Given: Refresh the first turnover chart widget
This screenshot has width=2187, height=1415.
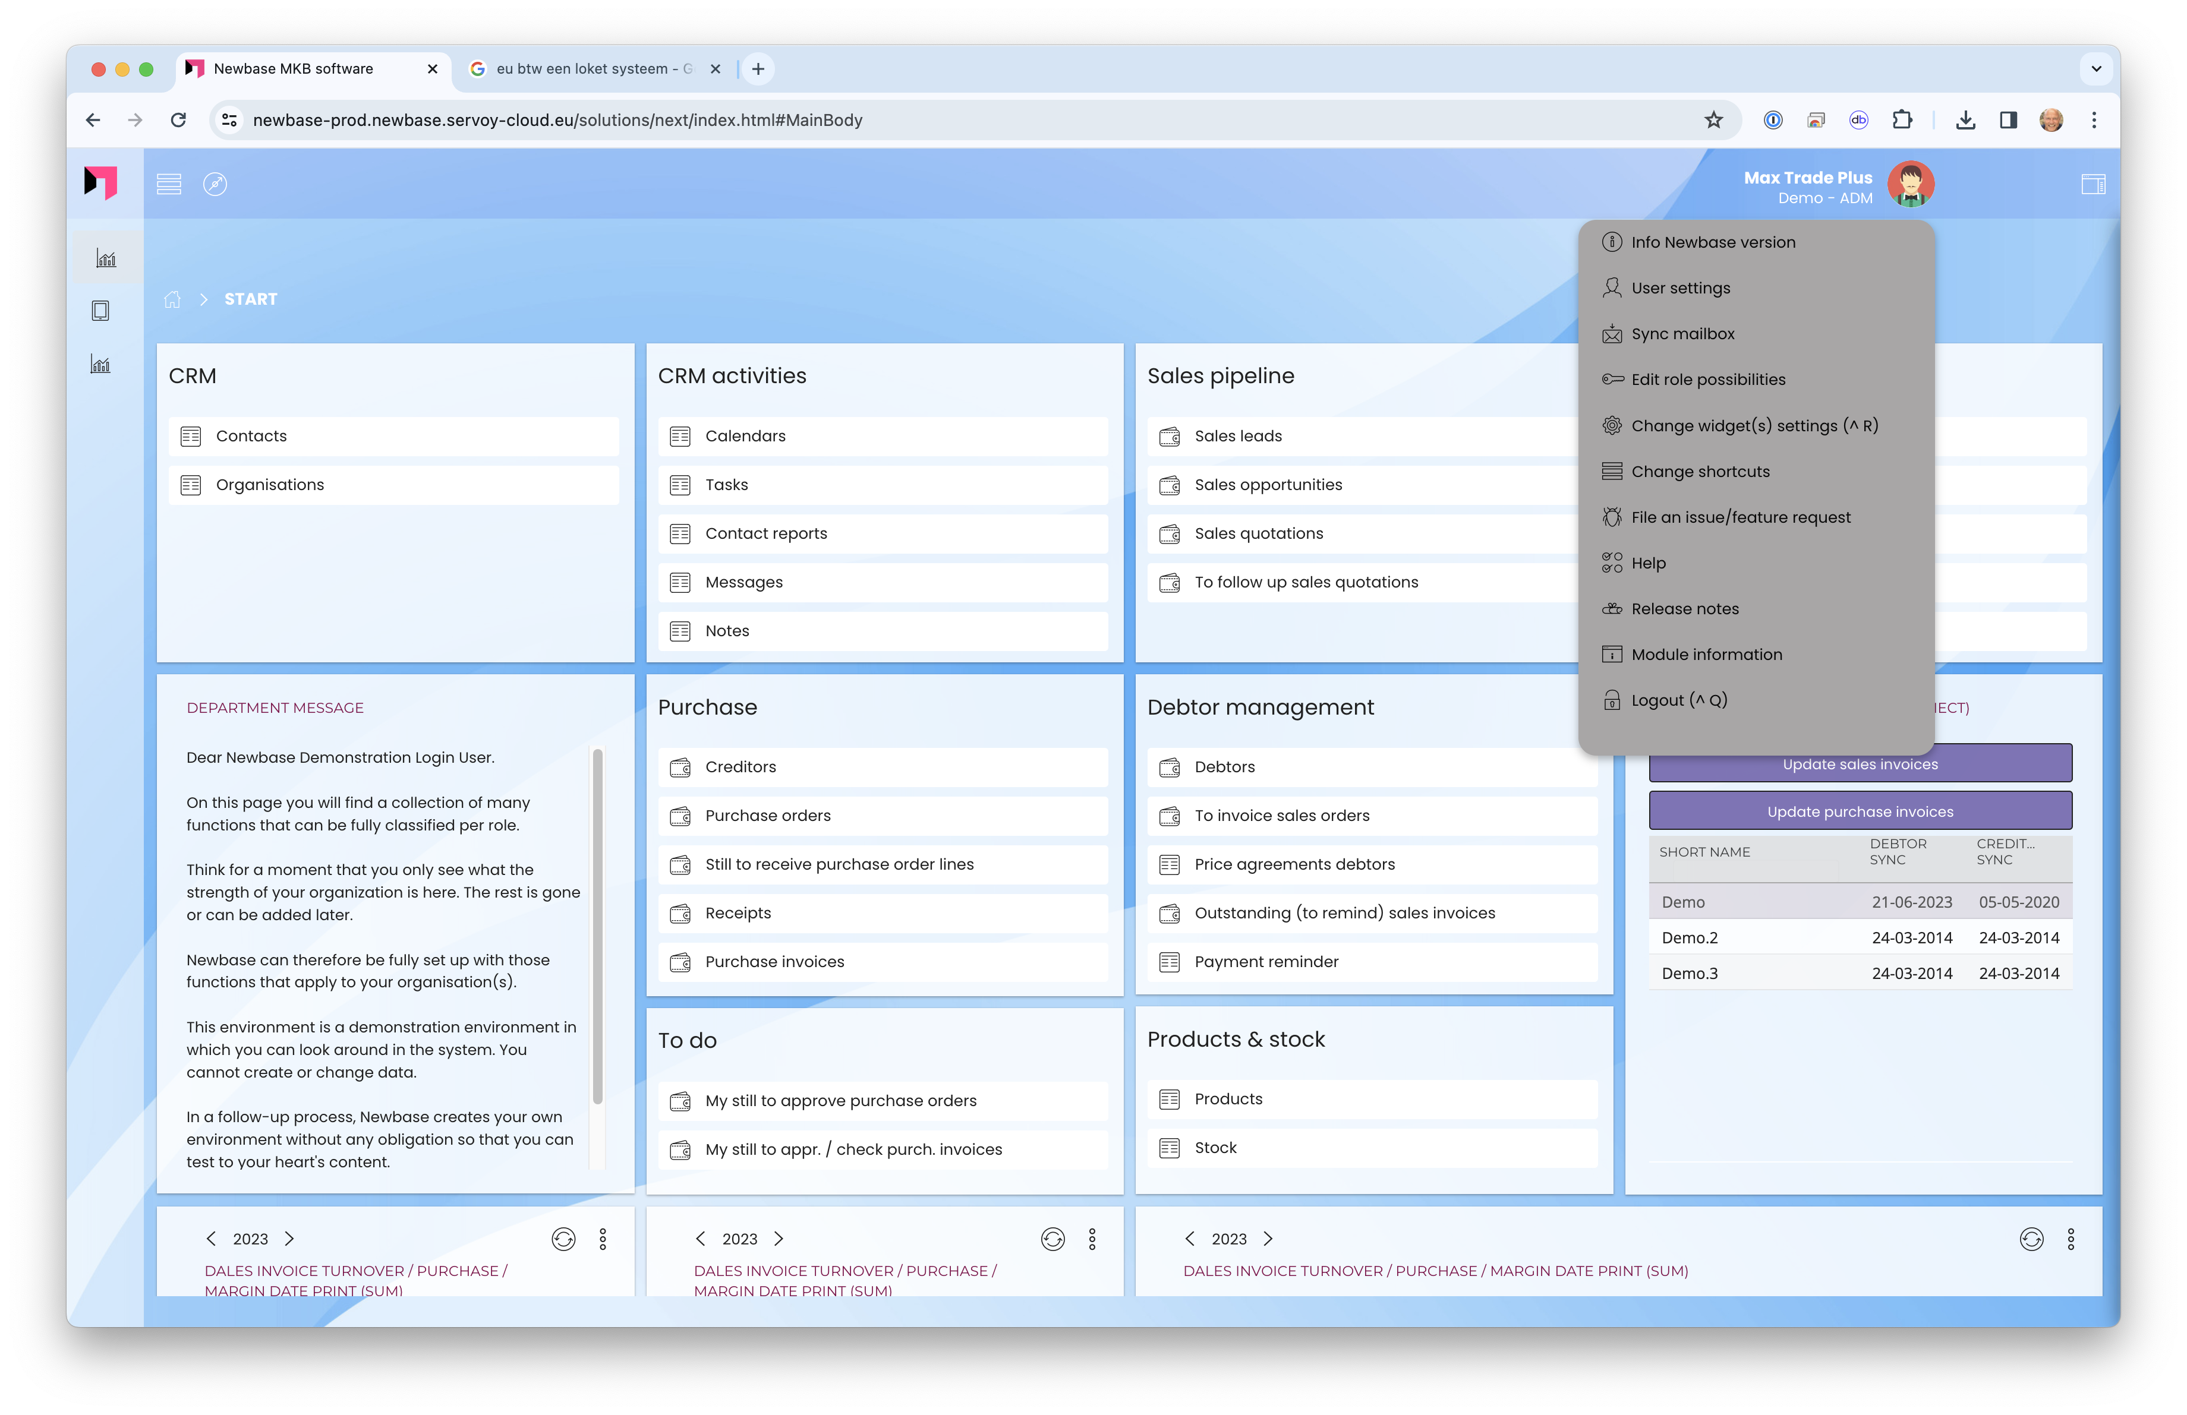Looking at the screenshot, I should (x=563, y=1240).
